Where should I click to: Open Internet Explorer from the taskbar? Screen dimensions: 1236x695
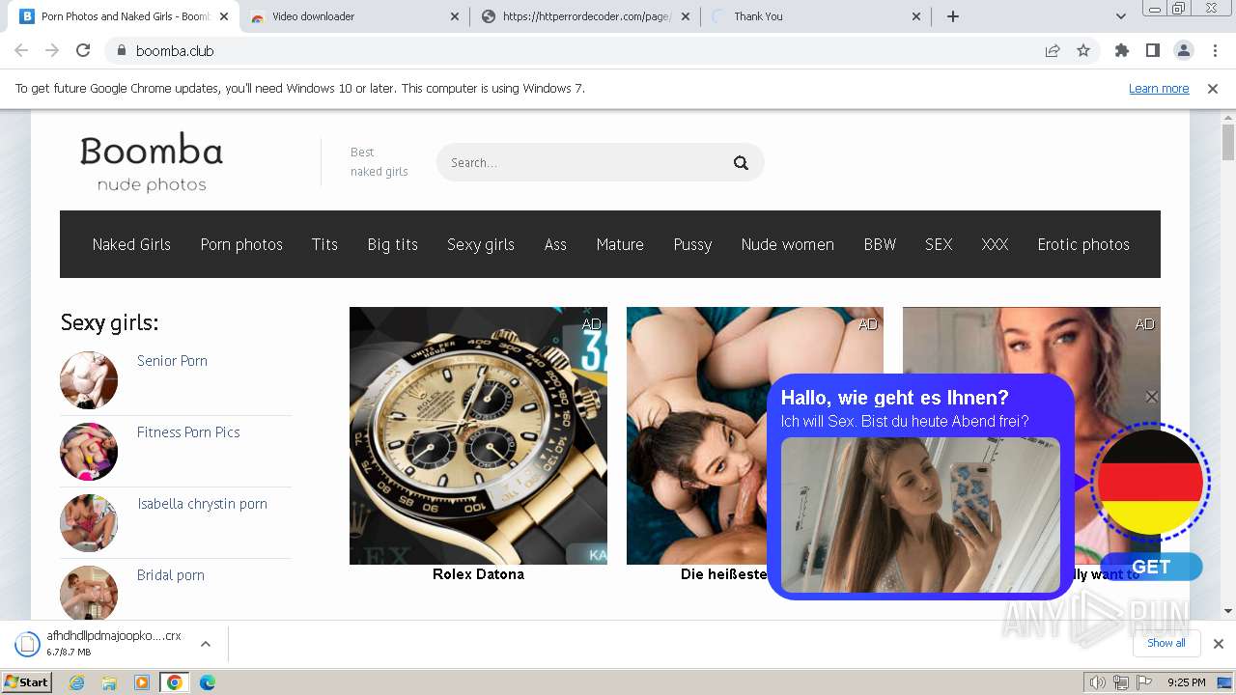point(77,682)
